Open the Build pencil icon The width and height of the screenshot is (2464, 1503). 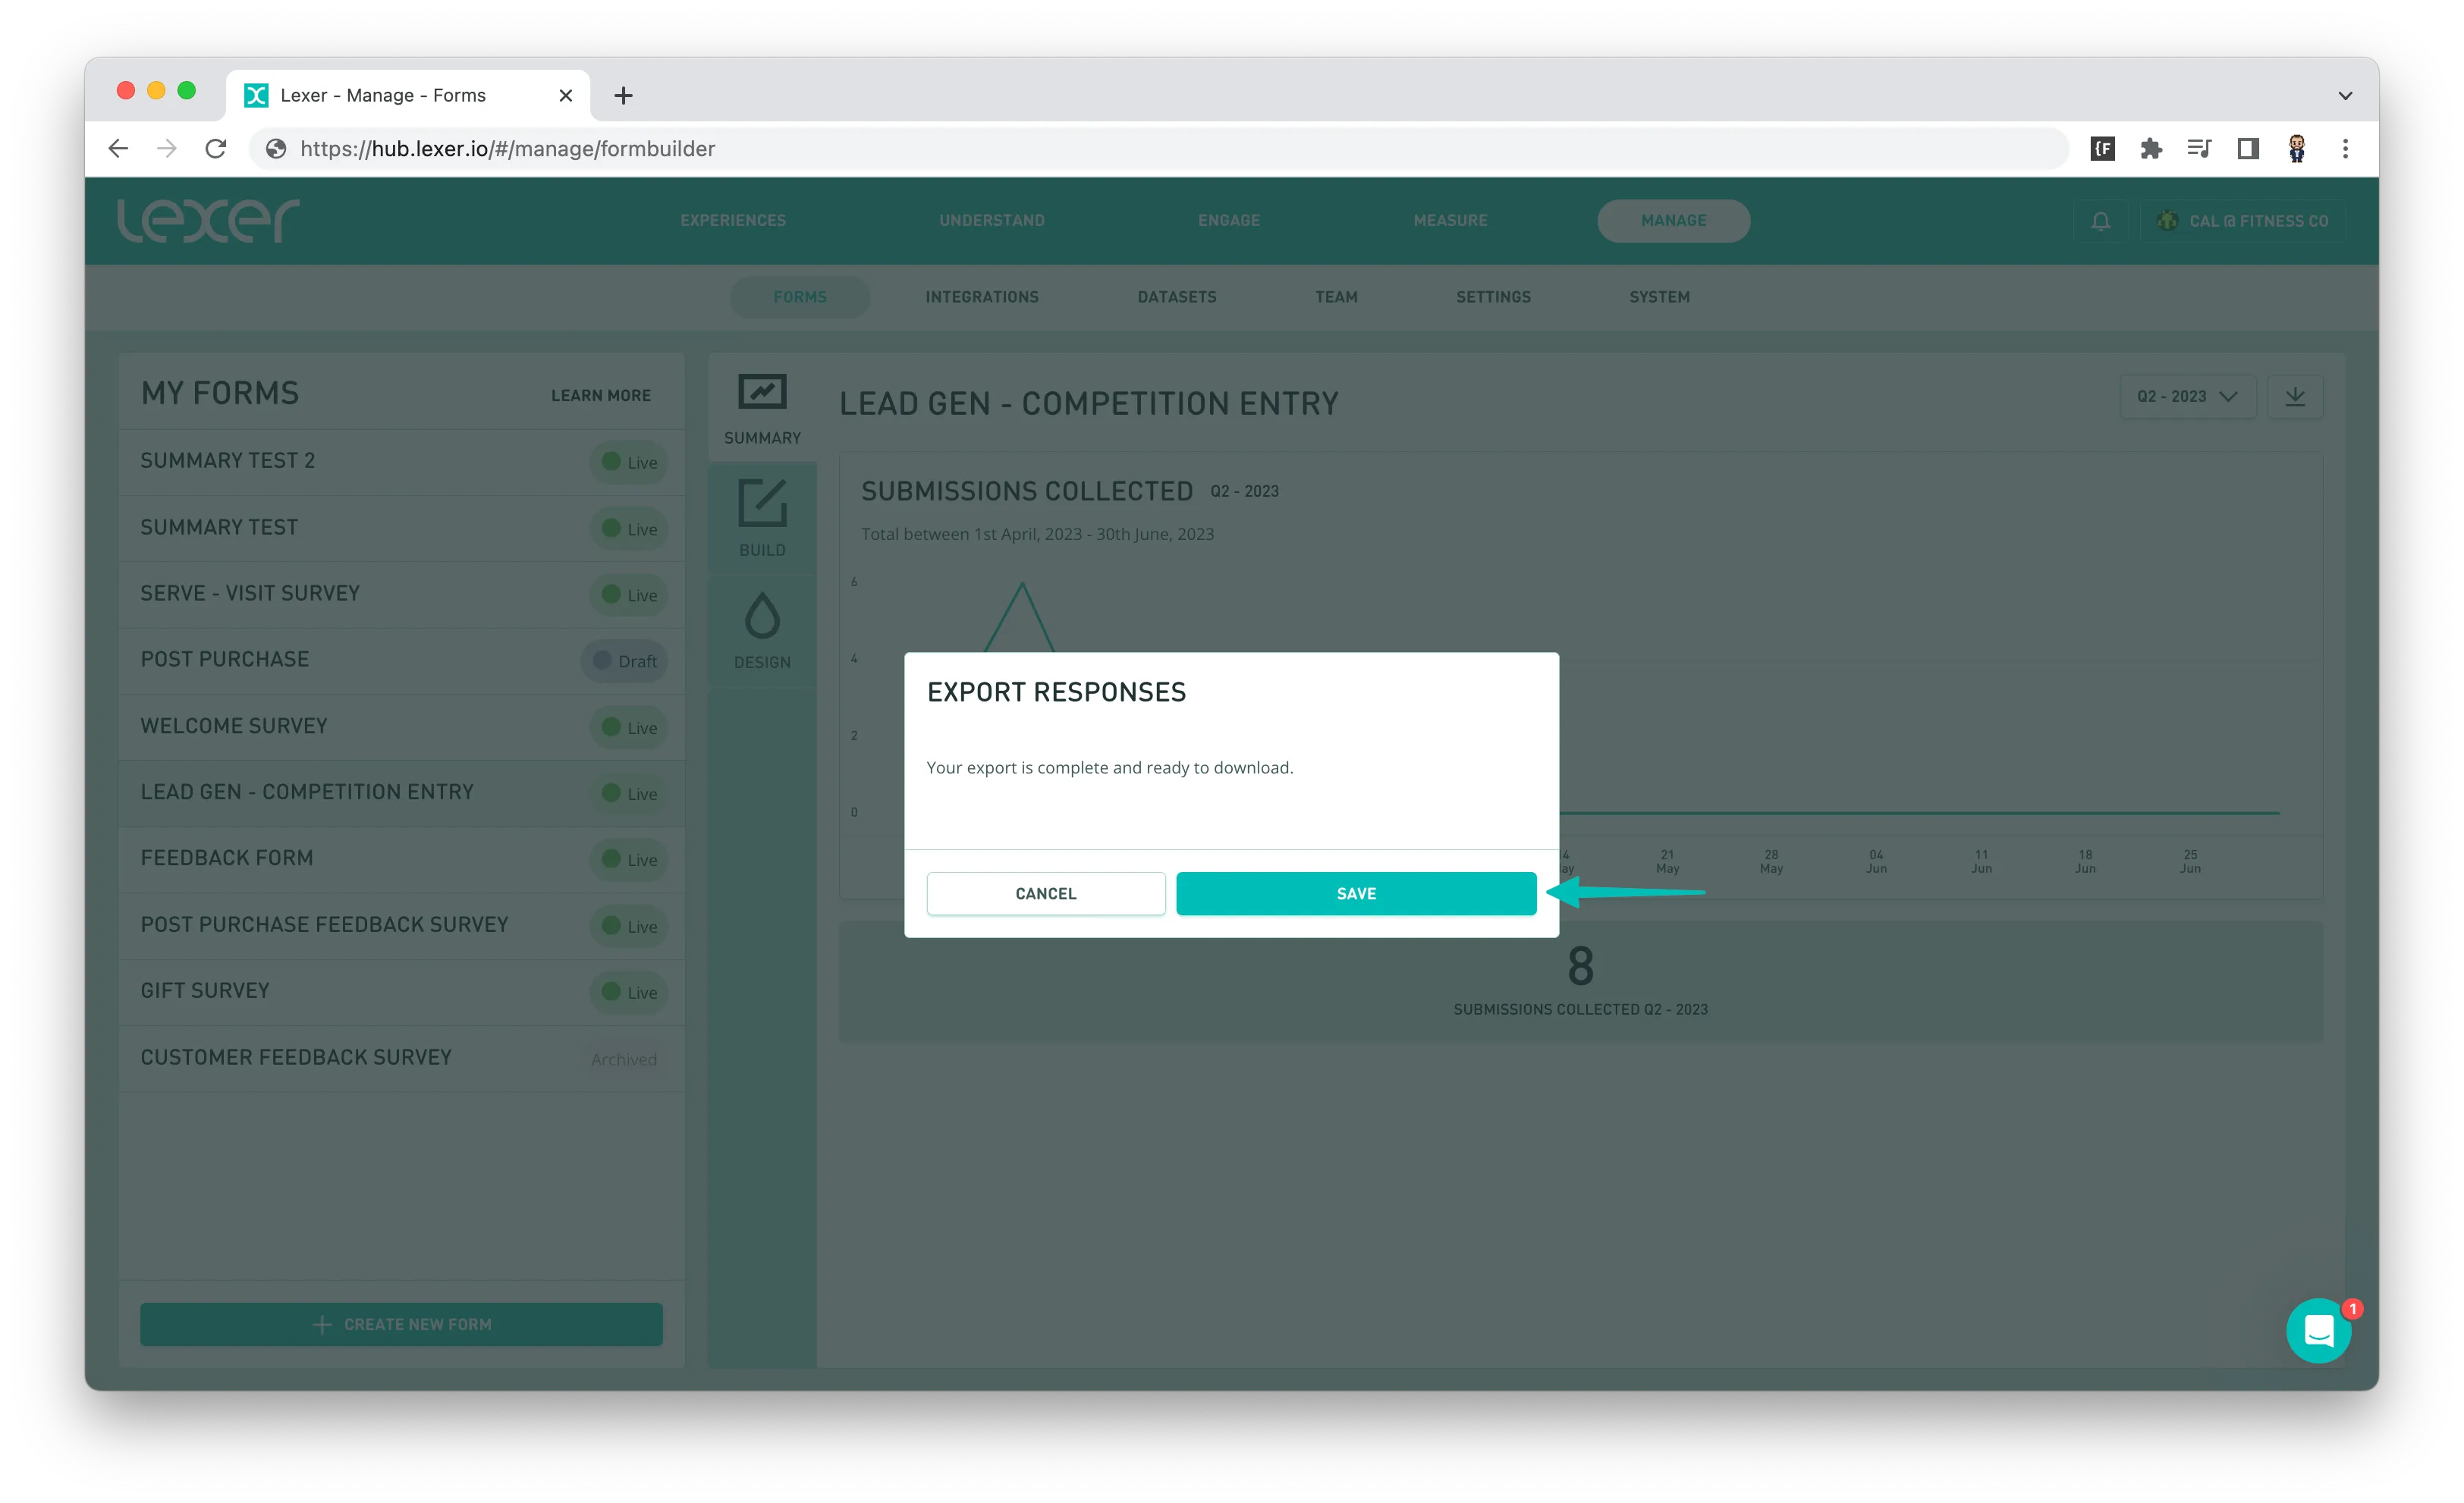(762, 504)
